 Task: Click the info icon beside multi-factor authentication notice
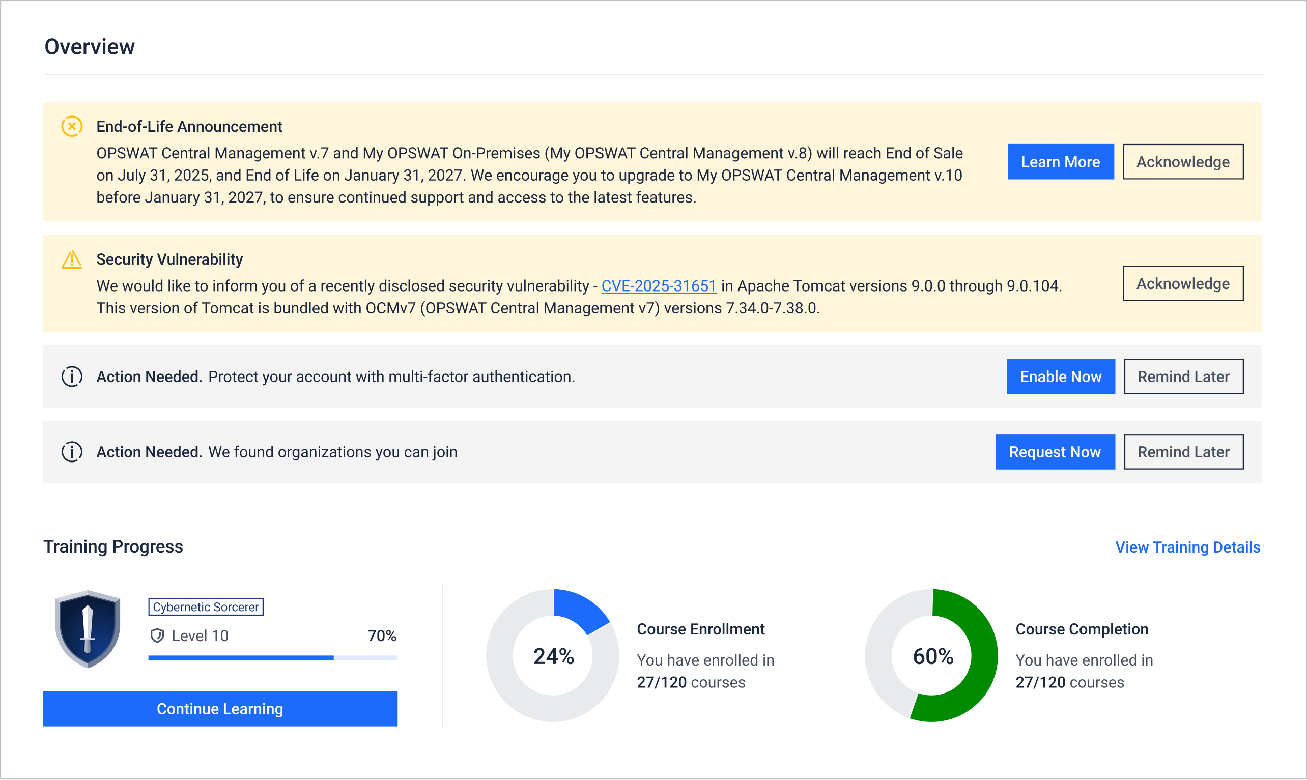(x=72, y=377)
